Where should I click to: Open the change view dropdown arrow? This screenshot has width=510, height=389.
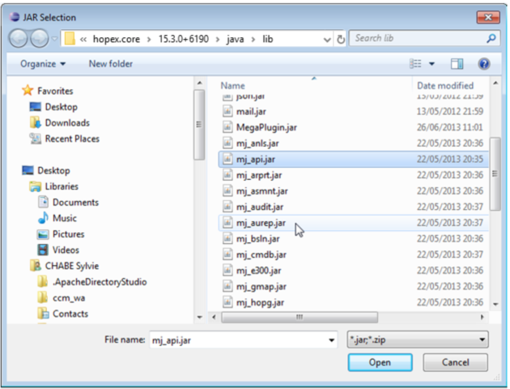click(431, 63)
